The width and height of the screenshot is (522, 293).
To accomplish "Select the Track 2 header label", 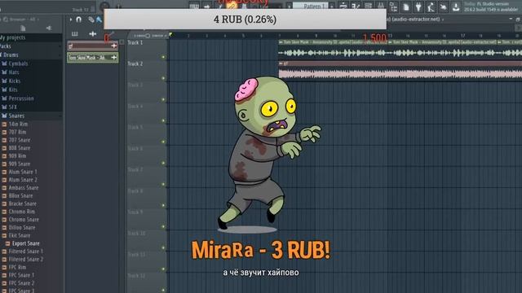I will tap(135, 63).
